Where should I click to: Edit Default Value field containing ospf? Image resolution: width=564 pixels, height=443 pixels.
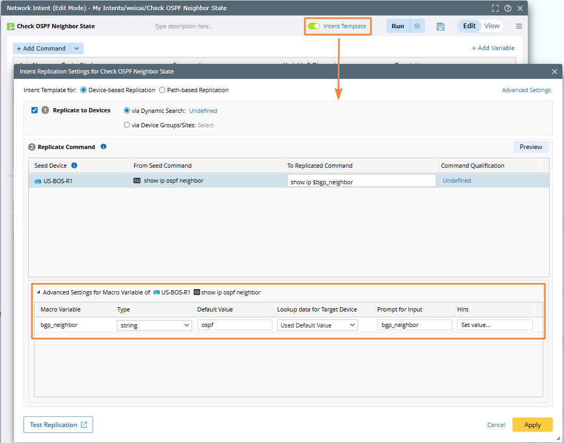click(x=235, y=325)
